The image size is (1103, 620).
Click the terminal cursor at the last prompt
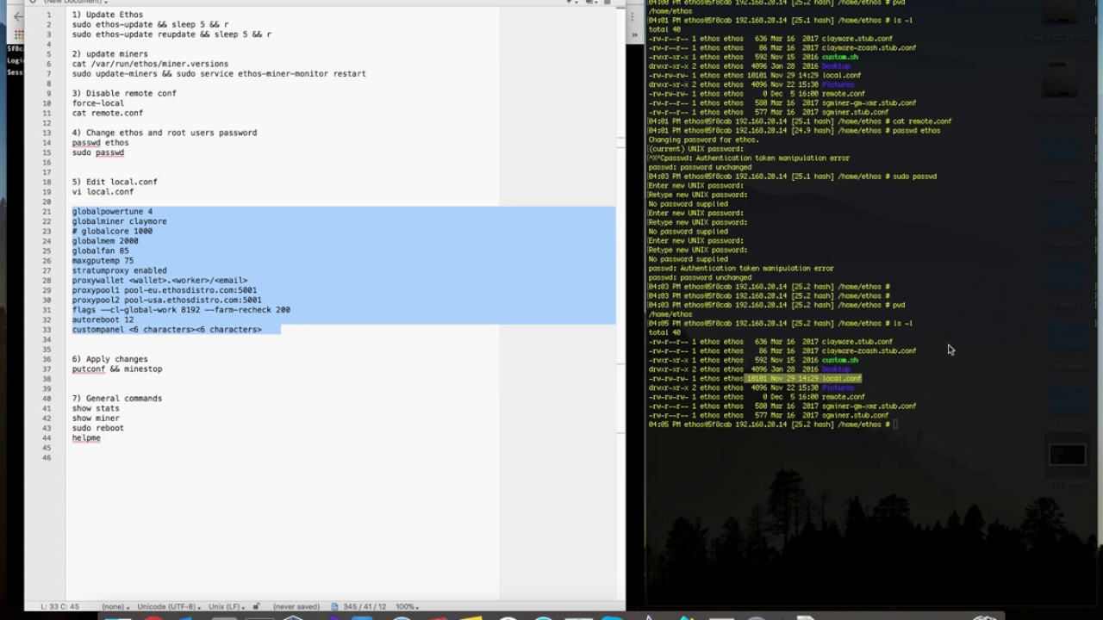(896, 425)
